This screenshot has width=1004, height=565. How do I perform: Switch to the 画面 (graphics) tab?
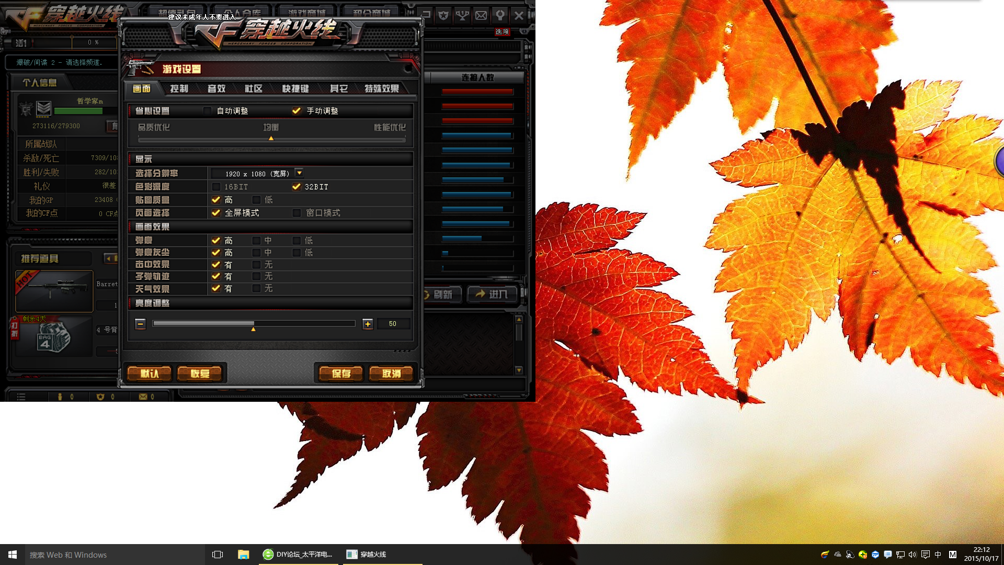click(142, 89)
